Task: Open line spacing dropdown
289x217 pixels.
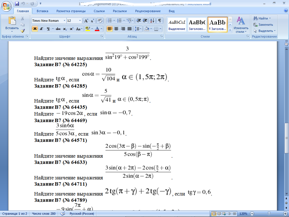Action: pos(138,29)
